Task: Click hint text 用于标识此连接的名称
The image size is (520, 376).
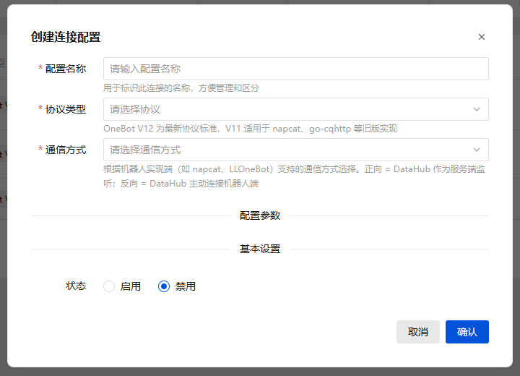Action: pyautogui.click(x=181, y=88)
